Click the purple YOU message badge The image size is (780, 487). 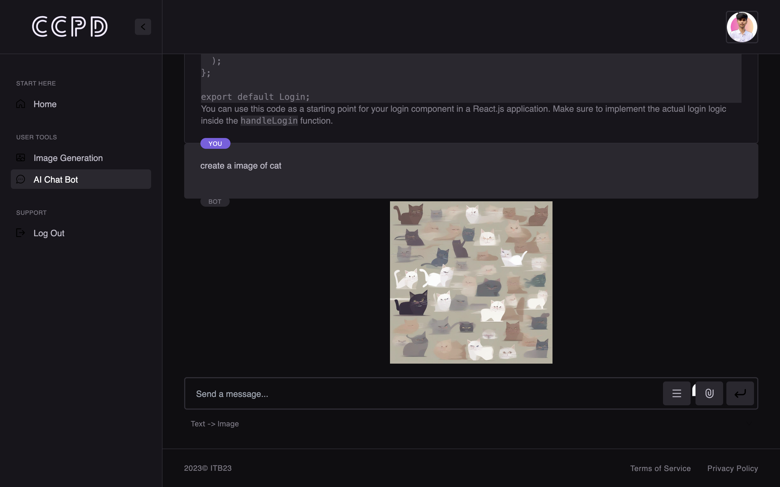(215, 144)
